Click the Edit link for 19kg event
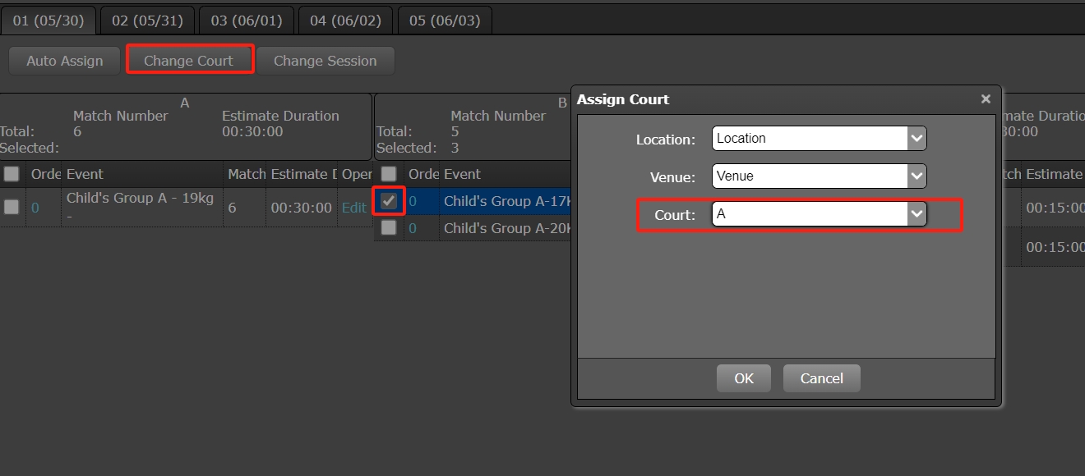Screen dimensions: 1085x476 point(353,208)
